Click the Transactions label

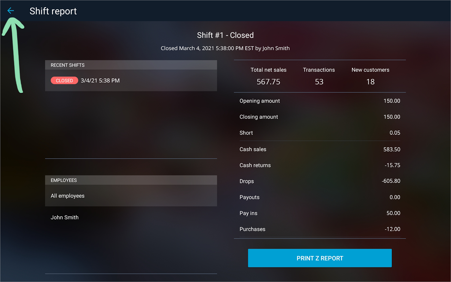(x=319, y=70)
